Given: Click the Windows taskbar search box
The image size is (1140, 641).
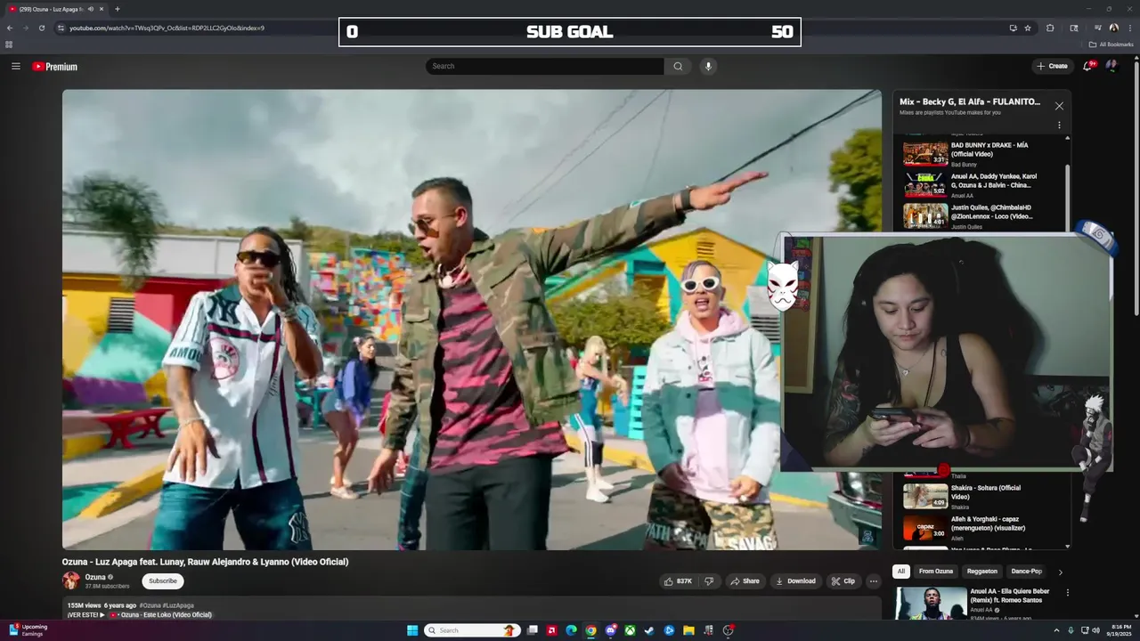Looking at the screenshot, I should pyautogui.click(x=472, y=630).
